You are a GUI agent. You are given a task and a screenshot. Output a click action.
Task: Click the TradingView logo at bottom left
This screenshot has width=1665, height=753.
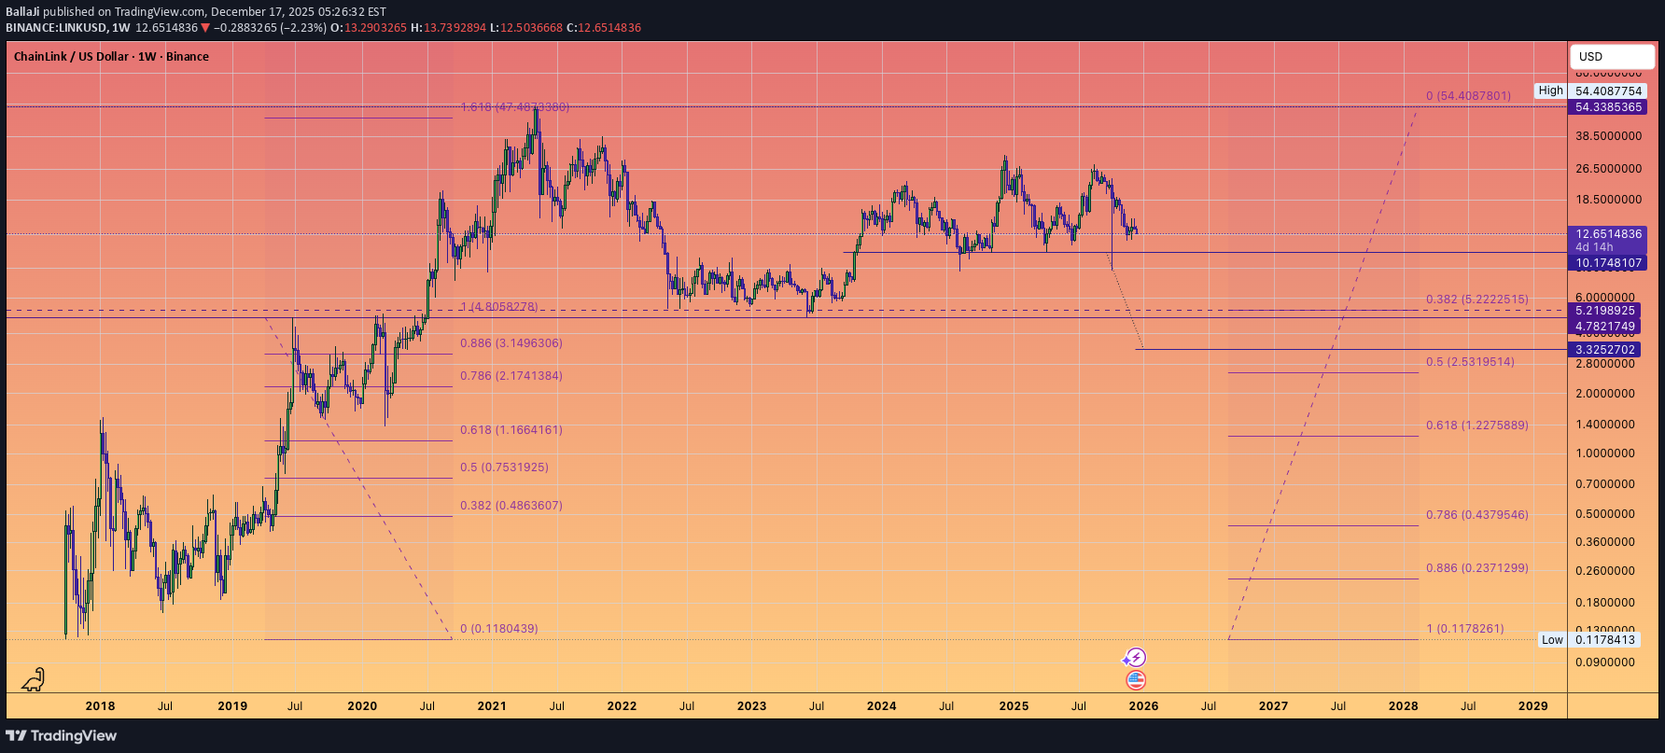[x=62, y=735]
